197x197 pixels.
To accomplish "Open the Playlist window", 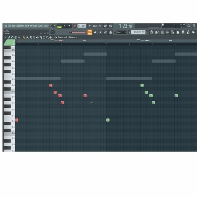I will (x=152, y=32).
